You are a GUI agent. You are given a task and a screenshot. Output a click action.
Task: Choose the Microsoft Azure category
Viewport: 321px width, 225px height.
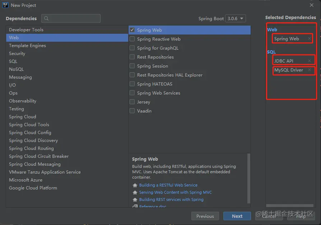click(x=67, y=180)
